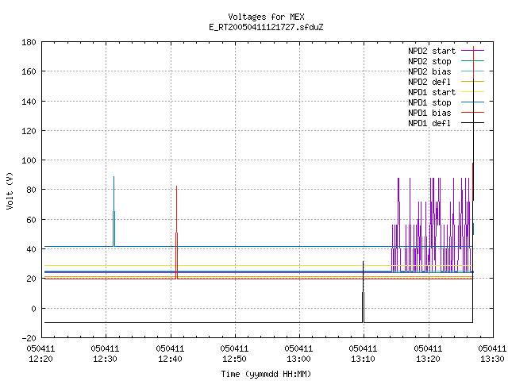
Task: Click the 13:00 x-axis time label
Action: [298, 359]
